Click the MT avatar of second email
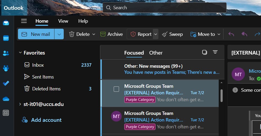Viewport: 261px width, 136px height. (x=116, y=116)
